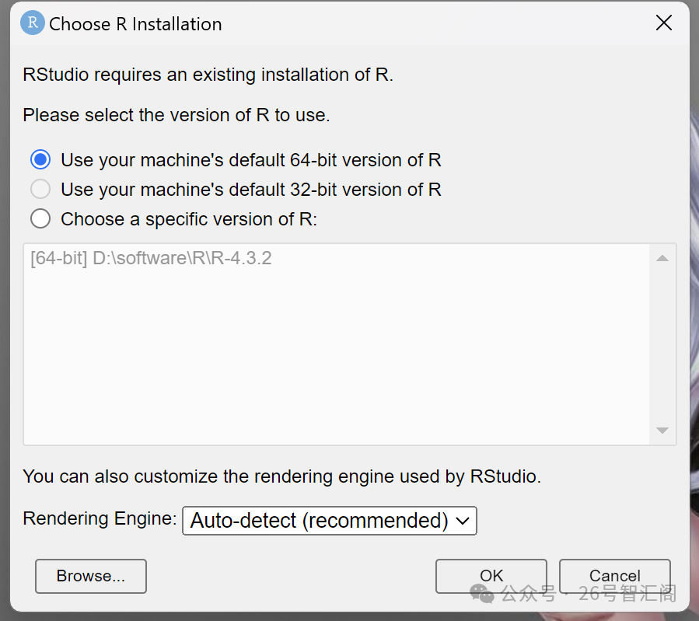Close the Choose R Installation dialog
The image size is (699, 621).
pyautogui.click(x=663, y=23)
